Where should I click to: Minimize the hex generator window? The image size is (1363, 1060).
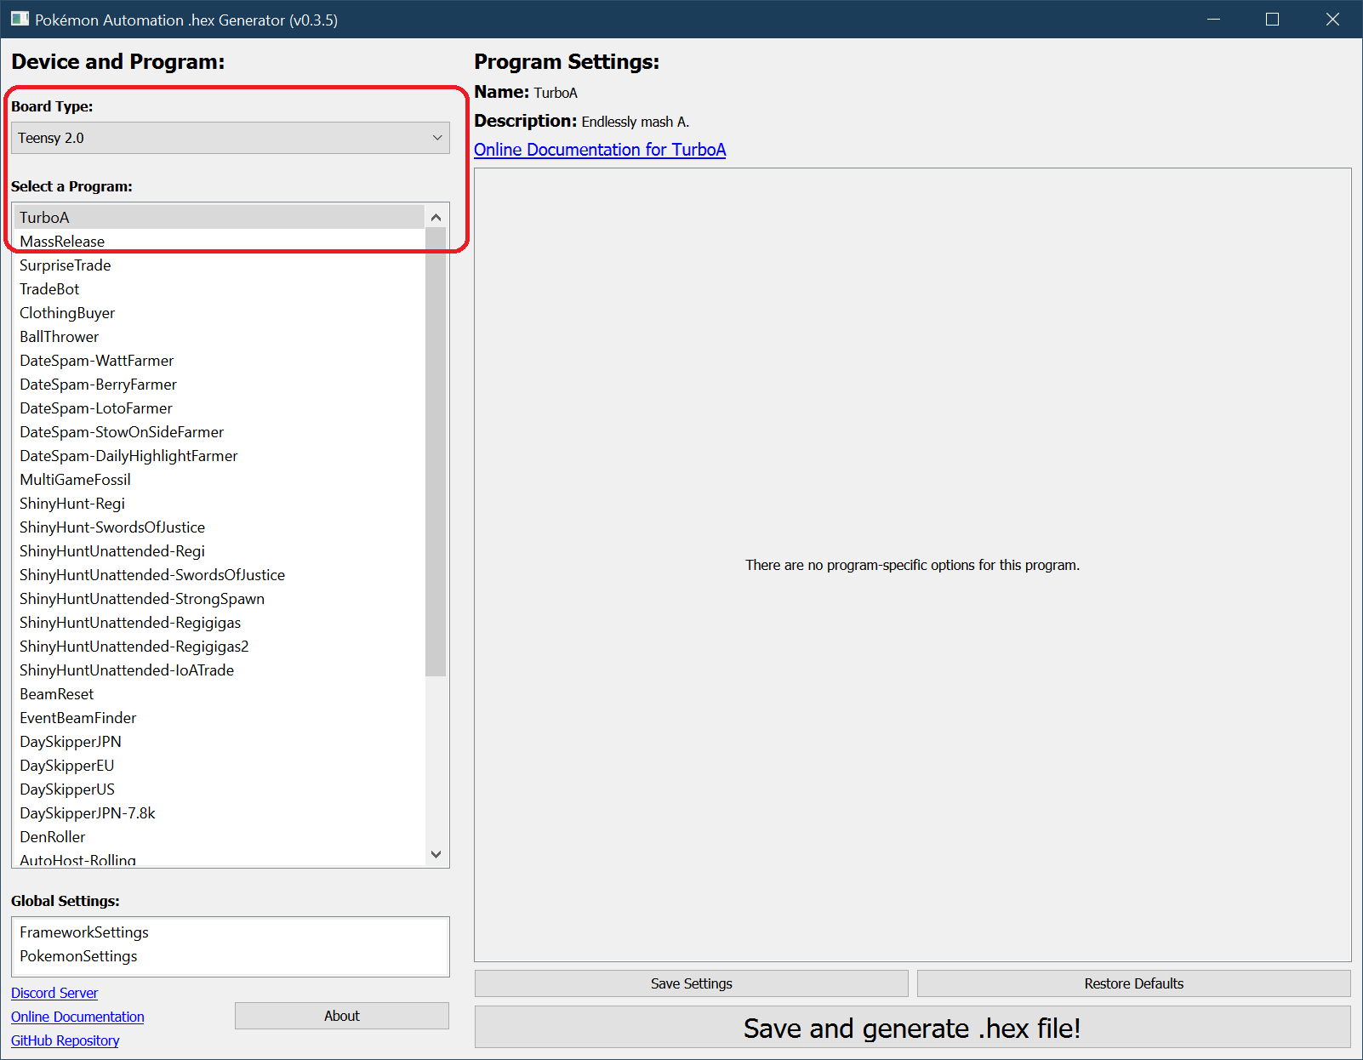1214,19
